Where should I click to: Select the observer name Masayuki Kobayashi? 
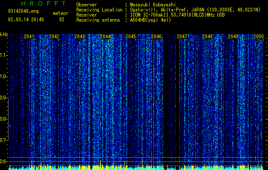(x=153, y=5)
